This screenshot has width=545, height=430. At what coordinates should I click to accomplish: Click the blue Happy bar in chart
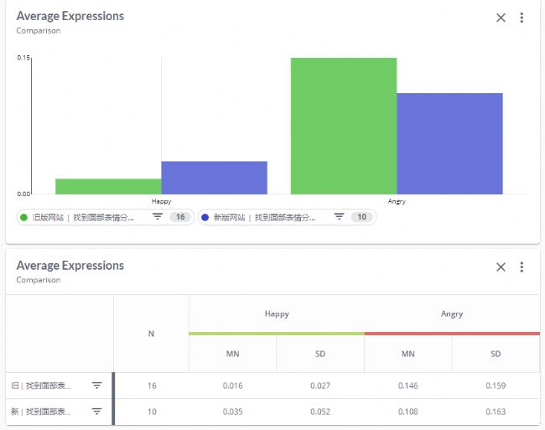(214, 178)
